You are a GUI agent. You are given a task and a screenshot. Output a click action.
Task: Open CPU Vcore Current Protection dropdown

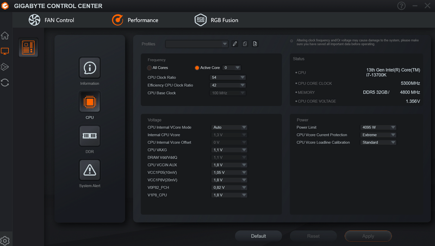click(378, 135)
